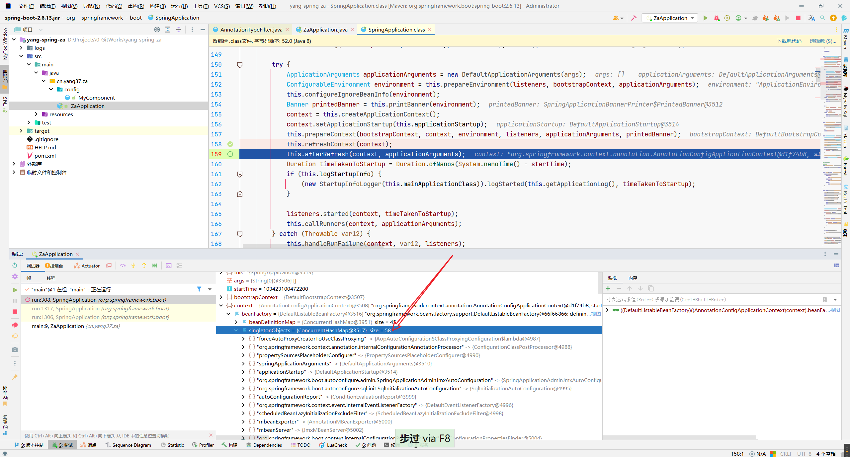Click Run with Coverage icon

(x=727, y=18)
